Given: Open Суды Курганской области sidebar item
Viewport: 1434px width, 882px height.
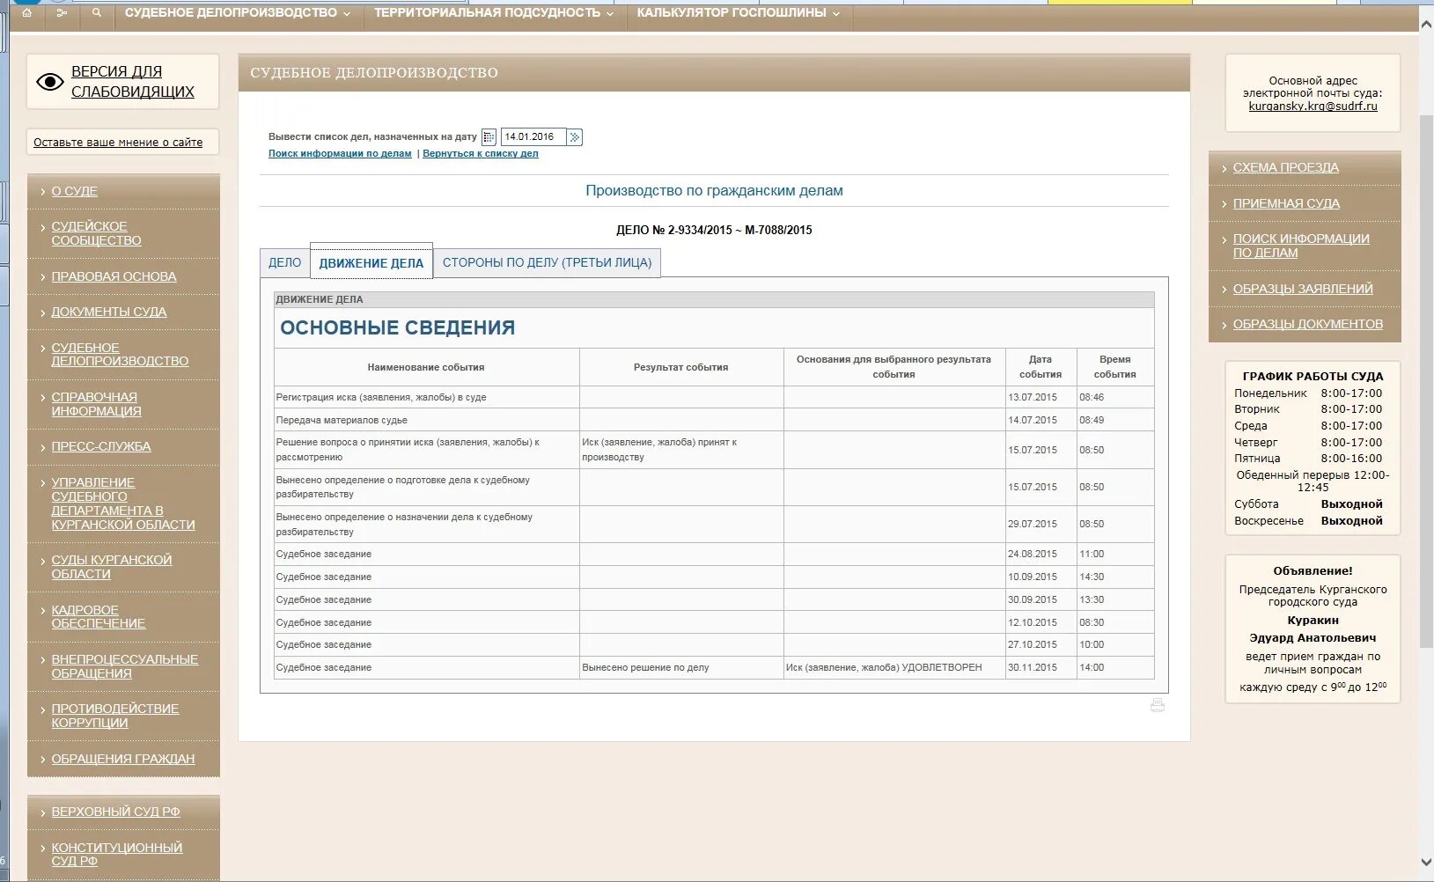Looking at the screenshot, I should tap(112, 567).
